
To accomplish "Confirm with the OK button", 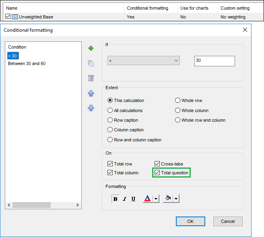I will coord(190,221).
